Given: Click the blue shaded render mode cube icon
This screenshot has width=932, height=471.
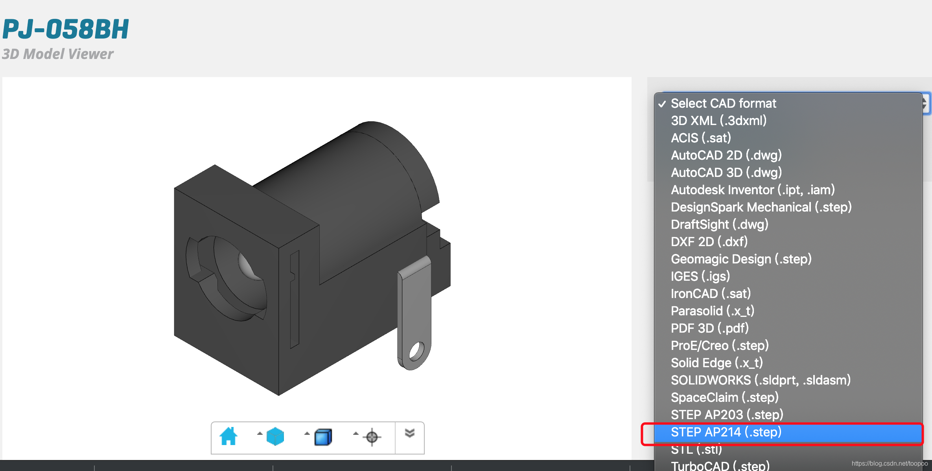Looking at the screenshot, I should click(x=323, y=437).
